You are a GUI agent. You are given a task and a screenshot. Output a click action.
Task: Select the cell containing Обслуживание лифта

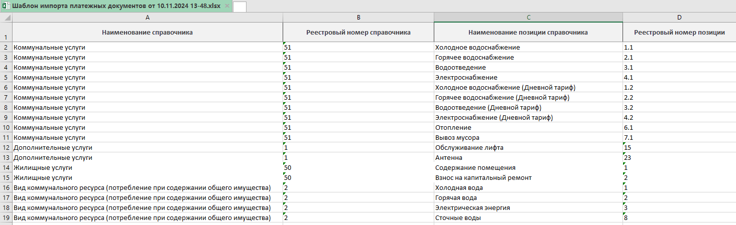[528, 148]
